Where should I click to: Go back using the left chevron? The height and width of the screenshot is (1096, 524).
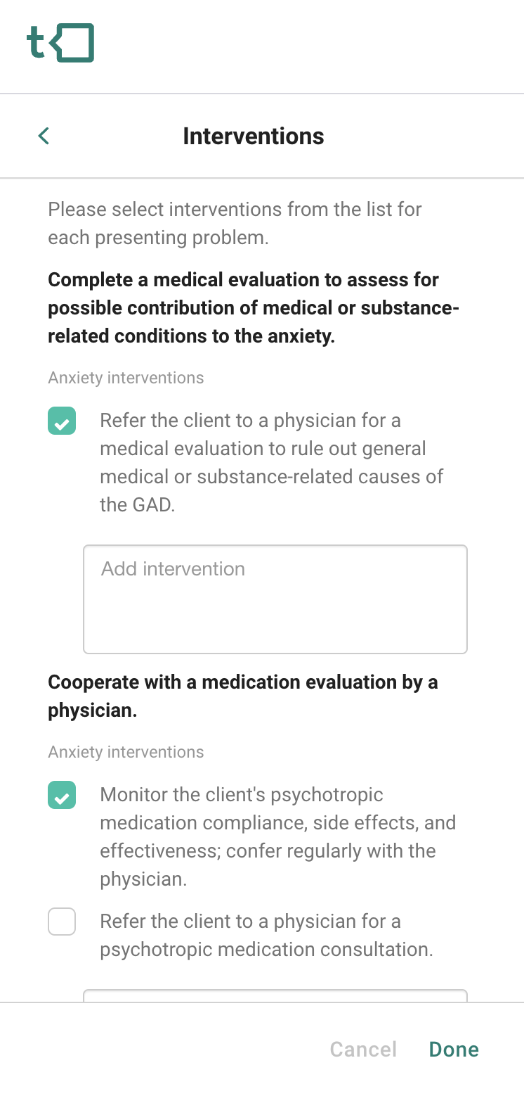[44, 136]
